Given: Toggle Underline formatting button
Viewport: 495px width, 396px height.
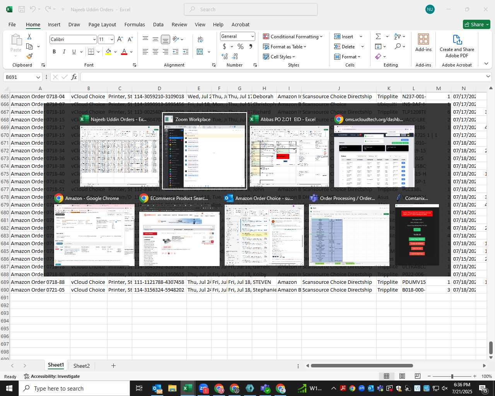Looking at the screenshot, I should pos(74,52).
